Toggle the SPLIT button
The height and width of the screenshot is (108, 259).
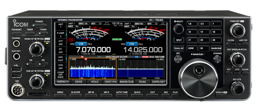pos(179,40)
